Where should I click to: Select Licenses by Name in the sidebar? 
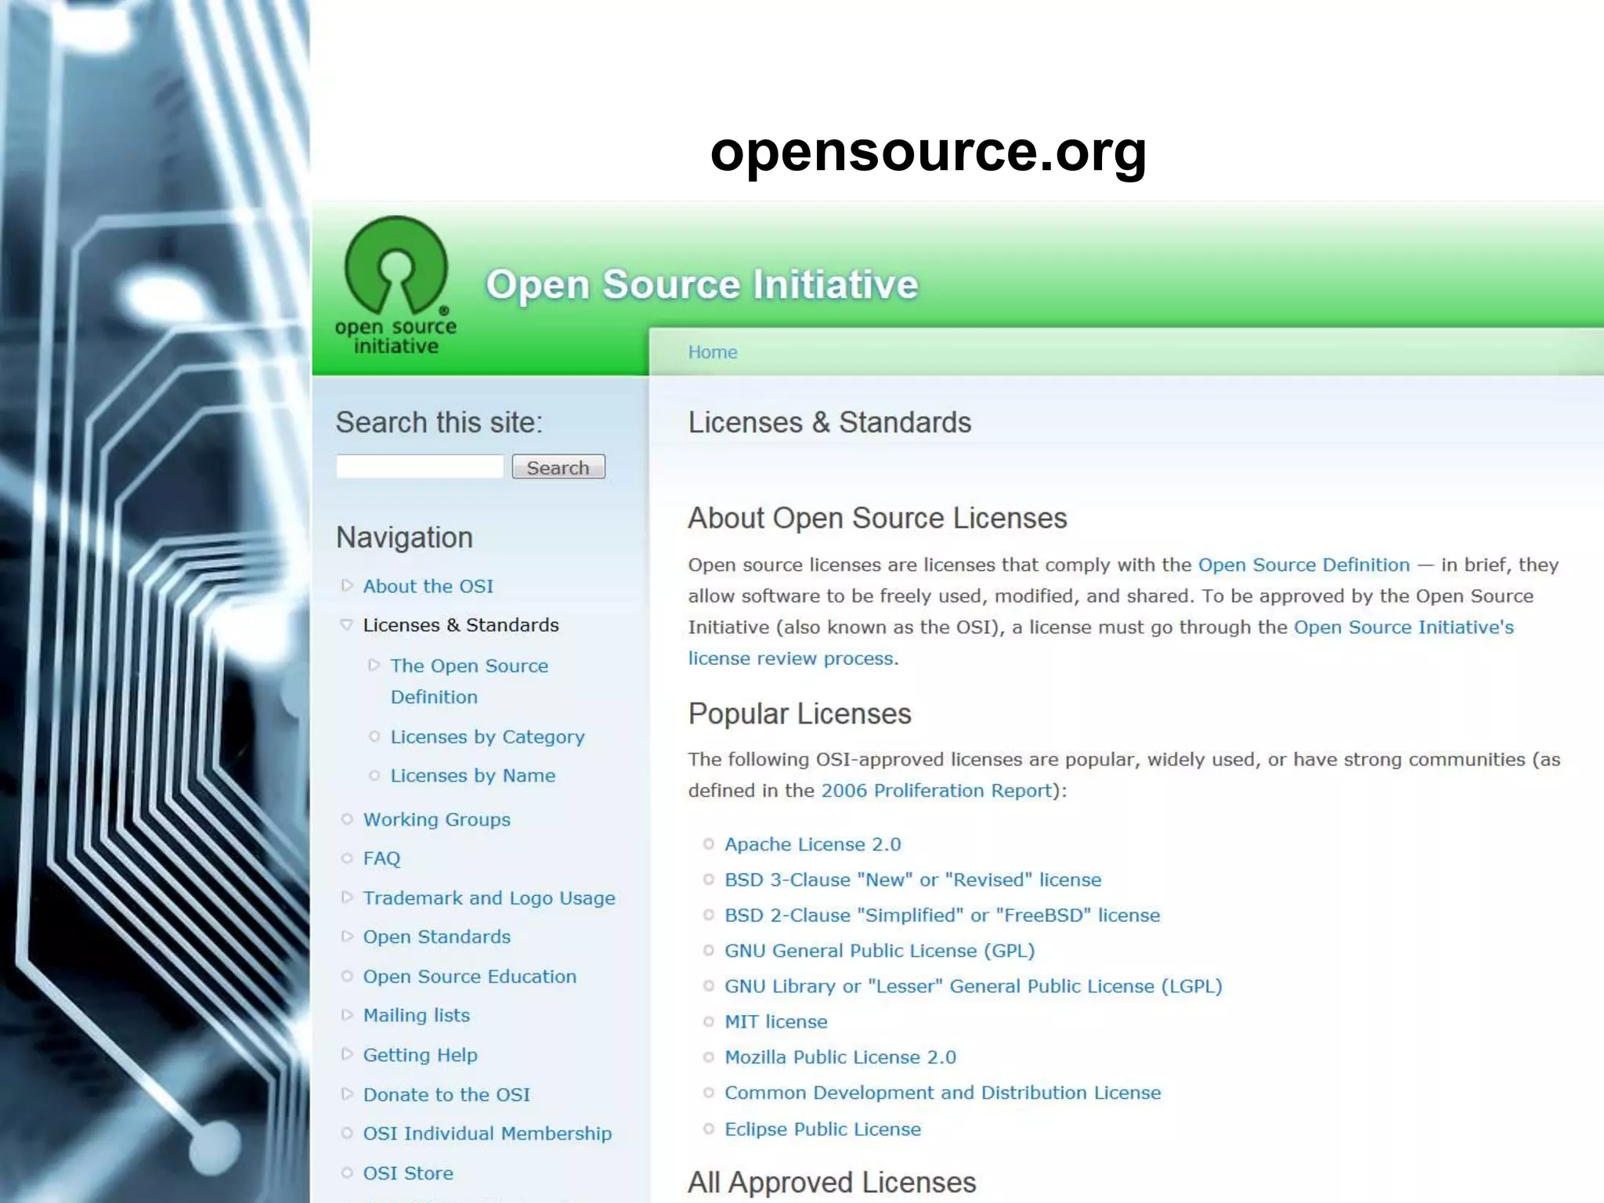click(472, 775)
